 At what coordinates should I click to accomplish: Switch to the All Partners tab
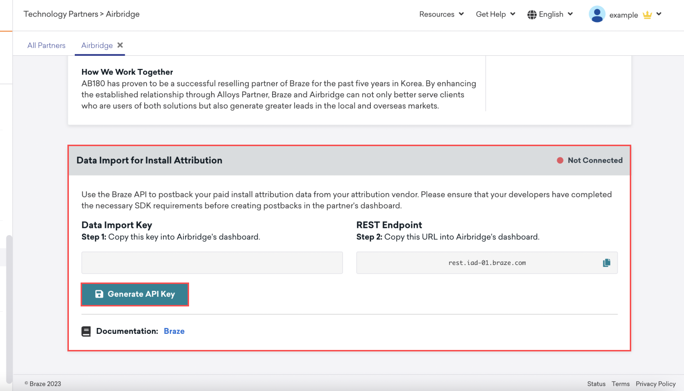tap(46, 45)
